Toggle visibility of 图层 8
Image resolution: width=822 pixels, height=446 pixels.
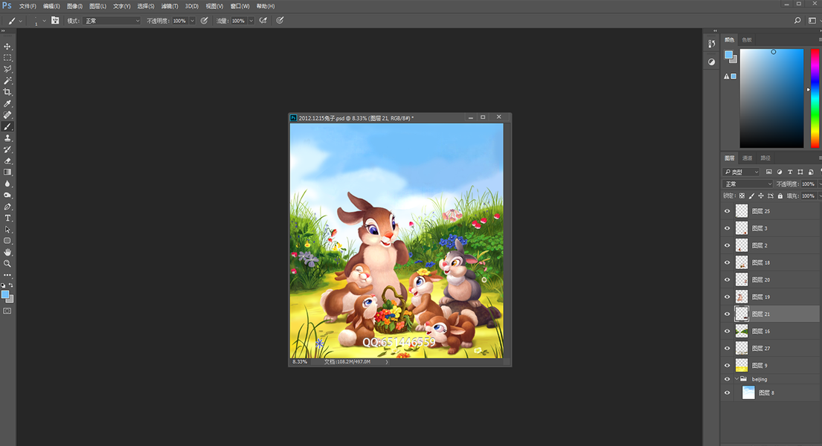727,392
